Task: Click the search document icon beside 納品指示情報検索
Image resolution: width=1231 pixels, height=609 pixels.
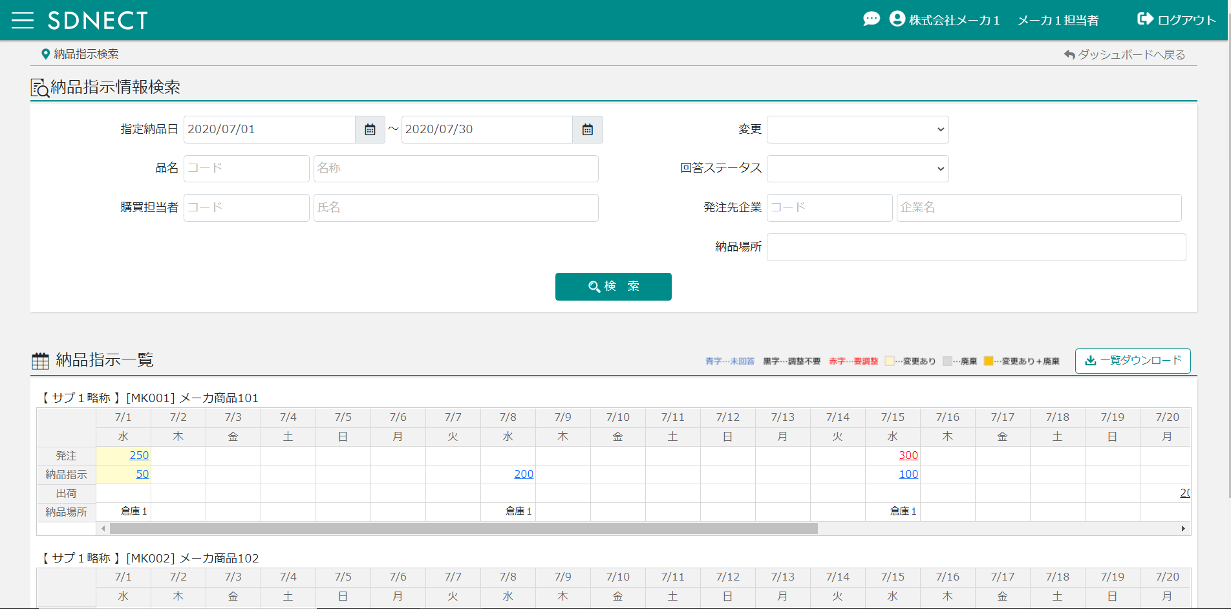Action: 39,88
